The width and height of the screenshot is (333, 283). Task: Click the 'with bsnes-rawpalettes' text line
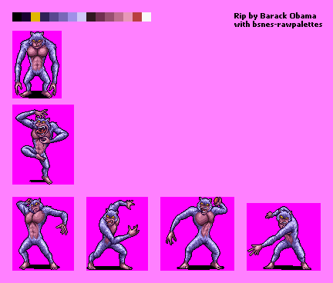tap(278, 25)
